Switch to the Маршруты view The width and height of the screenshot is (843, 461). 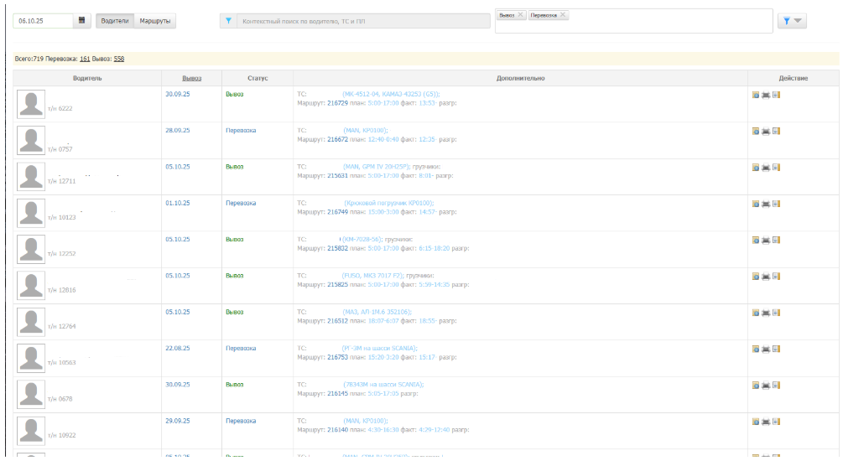[x=155, y=21]
